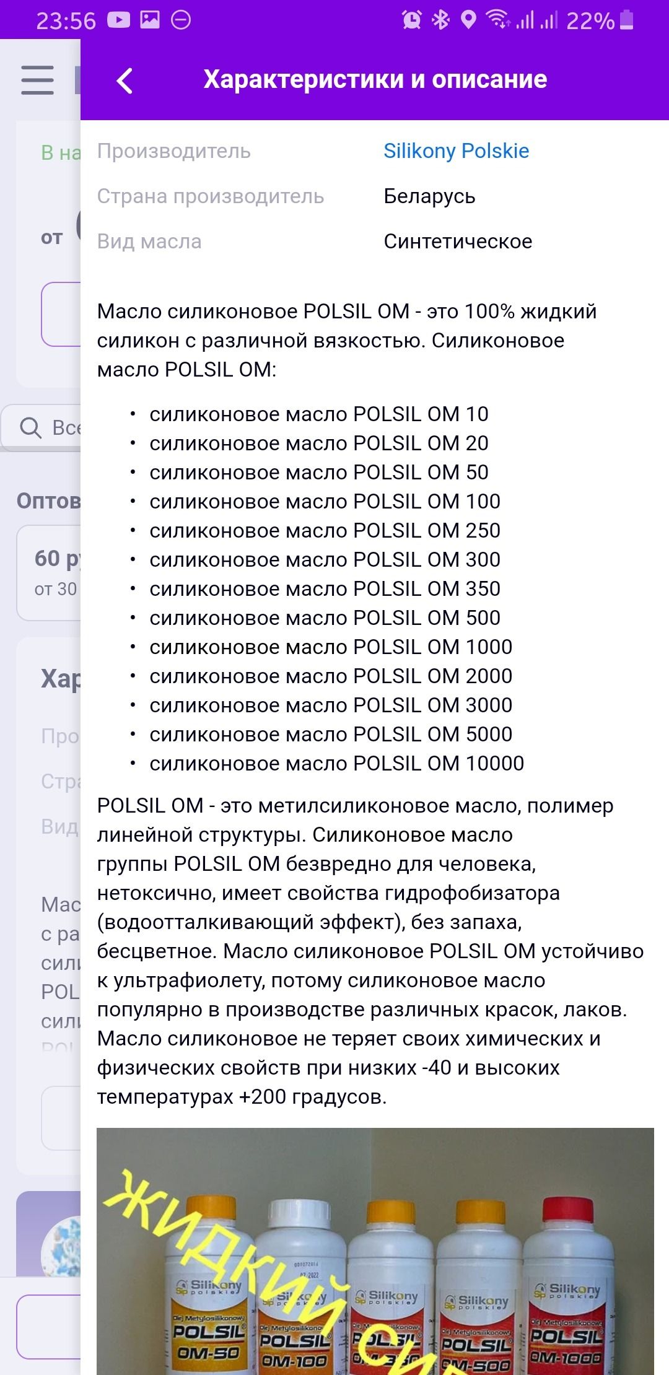Open the Silikony Polskie manufacturer link
This screenshot has width=669, height=1375.
[x=457, y=151]
